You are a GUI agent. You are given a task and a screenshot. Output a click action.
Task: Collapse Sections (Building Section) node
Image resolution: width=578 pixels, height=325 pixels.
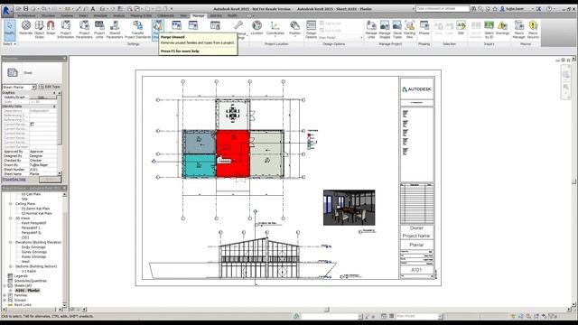coord(10,266)
